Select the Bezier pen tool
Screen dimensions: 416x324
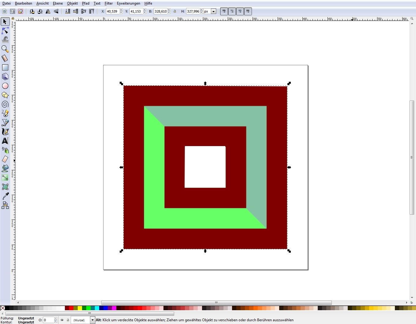(x=5, y=122)
